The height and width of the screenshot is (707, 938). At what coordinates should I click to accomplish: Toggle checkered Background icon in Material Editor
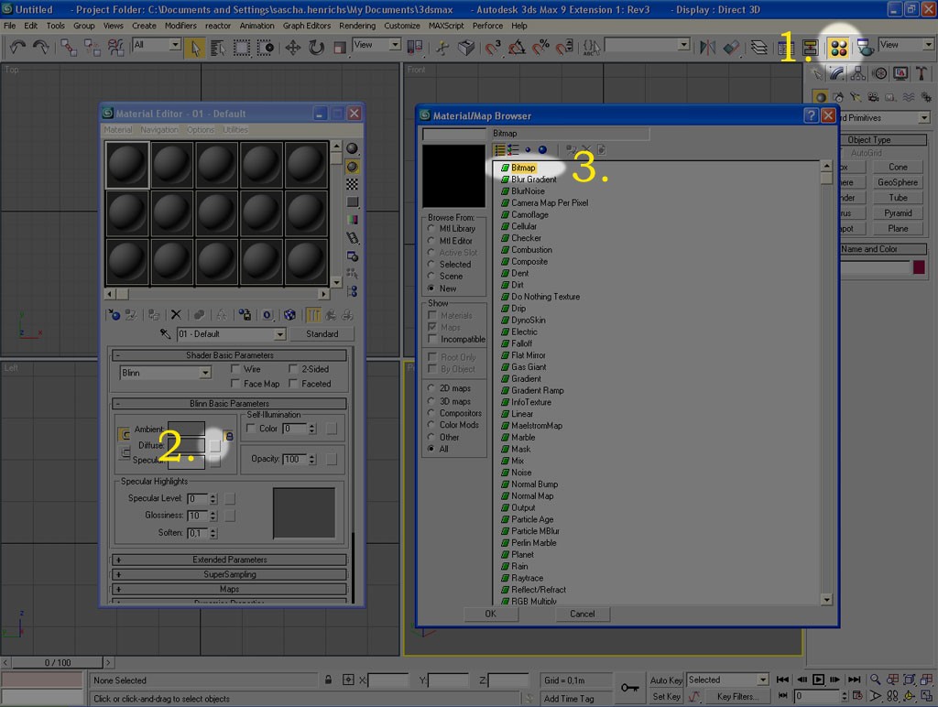point(353,184)
